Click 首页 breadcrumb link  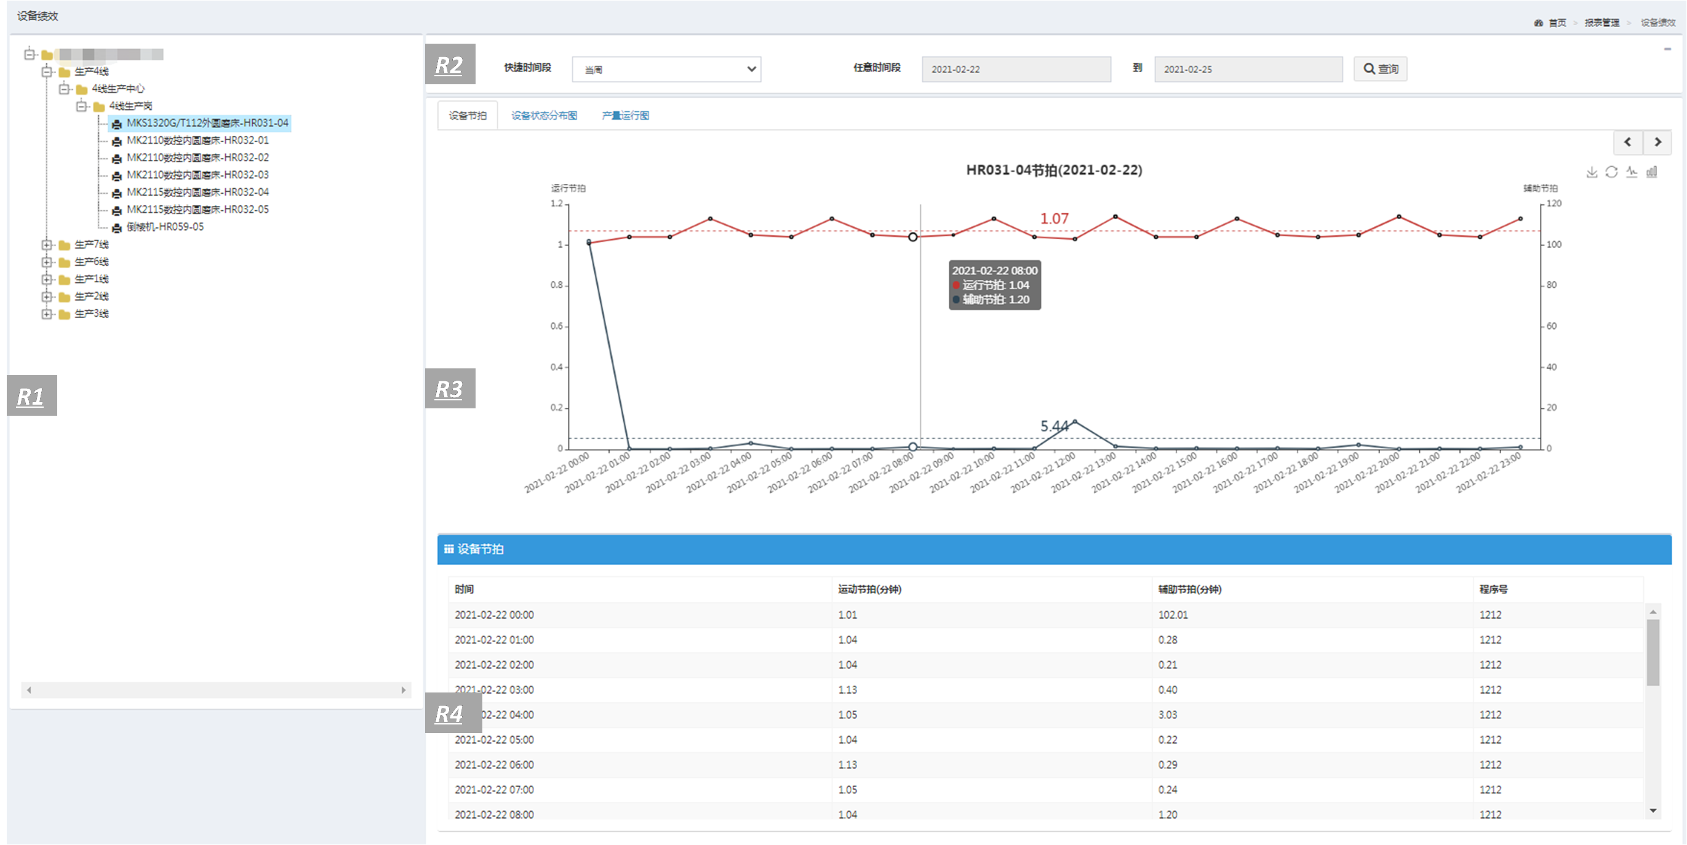point(1557,23)
